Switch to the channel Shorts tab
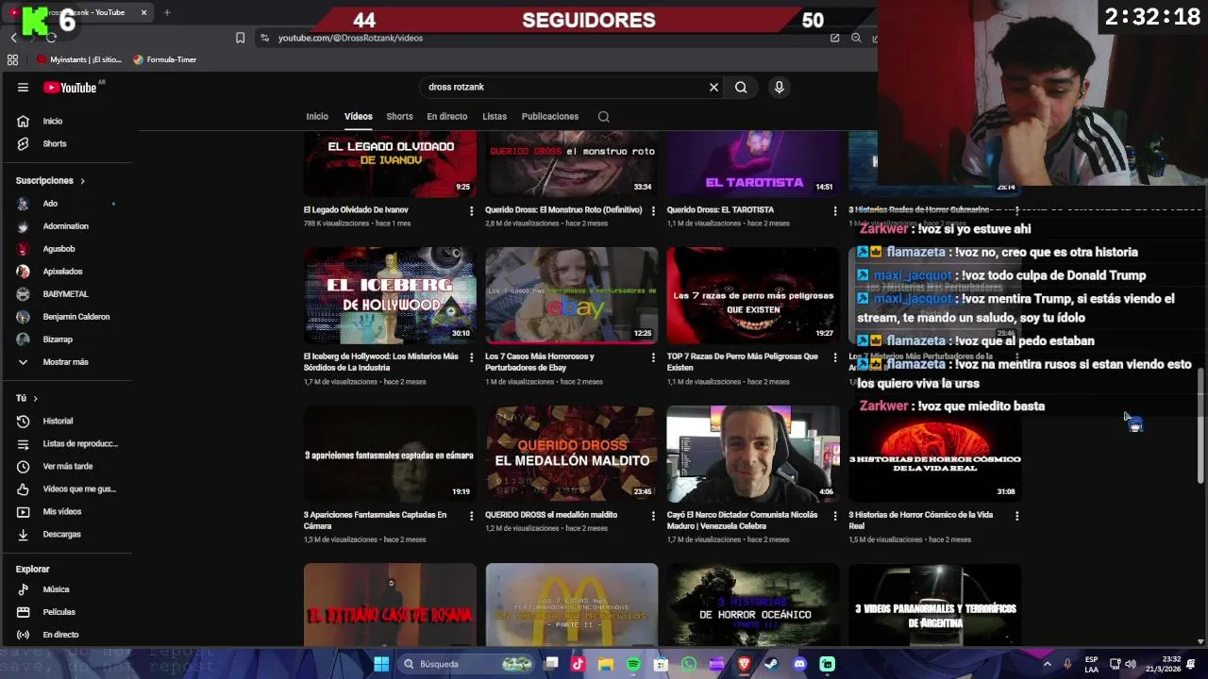 pos(399,116)
